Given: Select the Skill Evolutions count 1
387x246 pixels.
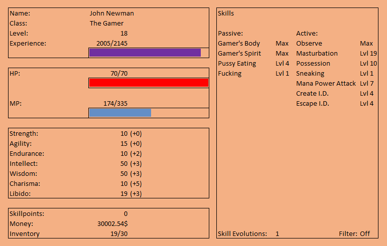Looking at the screenshot, I should click(278, 233).
